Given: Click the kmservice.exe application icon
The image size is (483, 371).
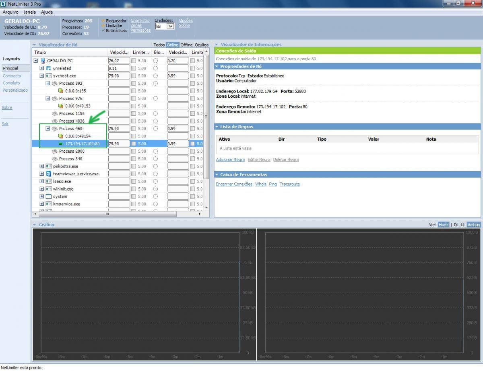Looking at the screenshot, I should (x=49, y=204).
